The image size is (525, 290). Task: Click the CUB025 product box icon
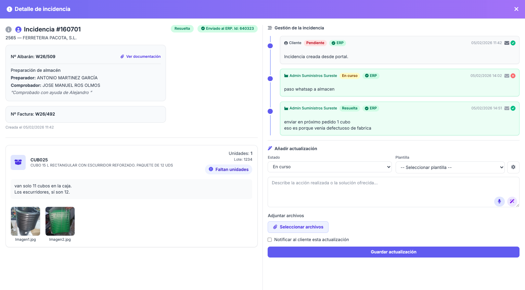tap(18, 162)
